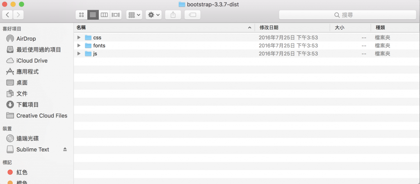Expand the fonts folder disclosure triangle
This screenshot has width=420, height=184.
tap(79, 45)
